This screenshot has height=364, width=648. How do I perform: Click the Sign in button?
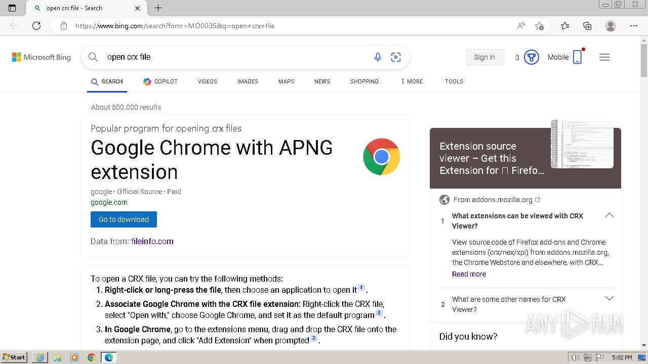(x=484, y=57)
